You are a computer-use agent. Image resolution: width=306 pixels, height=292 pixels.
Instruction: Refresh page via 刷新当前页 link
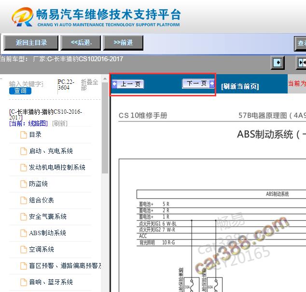[240, 86]
